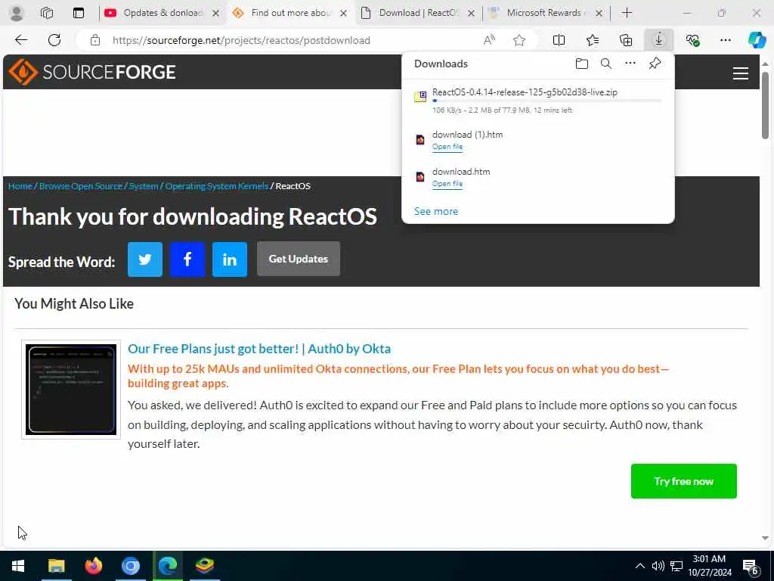This screenshot has height=581, width=774.
Task: Launch Copilot sidebar
Action: coord(757,40)
